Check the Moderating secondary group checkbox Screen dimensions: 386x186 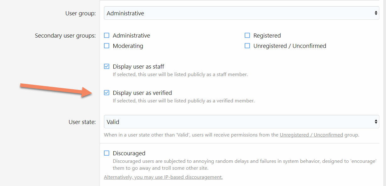tap(107, 46)
